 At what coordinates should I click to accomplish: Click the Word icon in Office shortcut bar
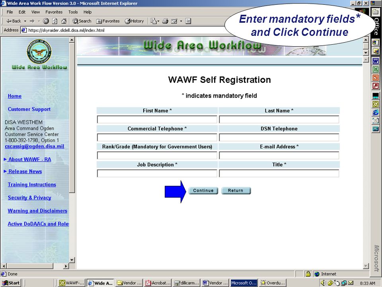click(376, 61)
